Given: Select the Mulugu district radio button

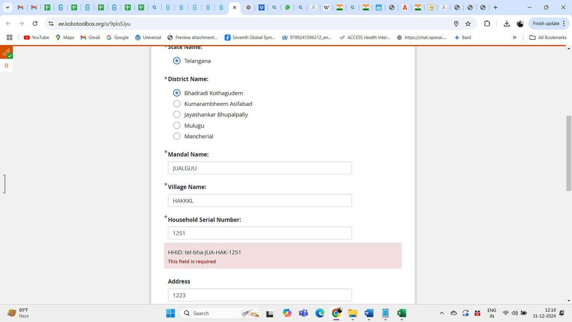Looking at the screenshot, I should pyautogui.click(x=177, y=125).
